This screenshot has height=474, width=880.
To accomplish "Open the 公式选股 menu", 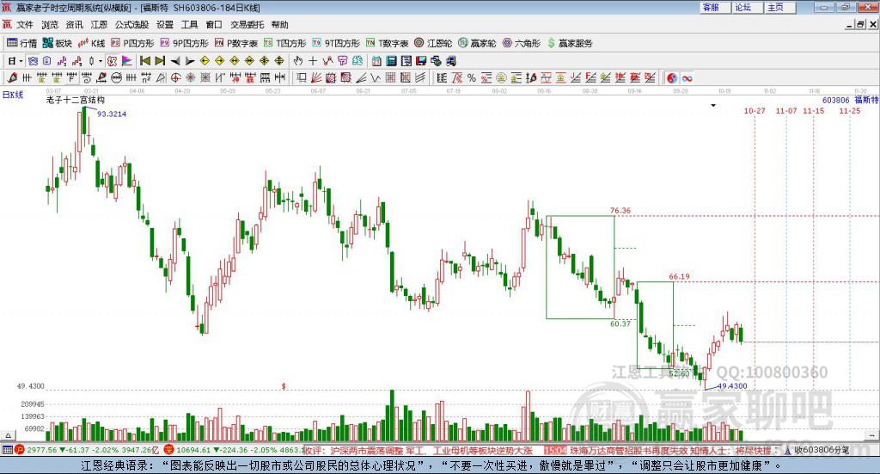I will 131,25.
